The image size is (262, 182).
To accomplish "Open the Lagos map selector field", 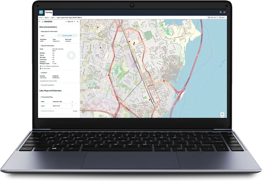I will point(48,36).
